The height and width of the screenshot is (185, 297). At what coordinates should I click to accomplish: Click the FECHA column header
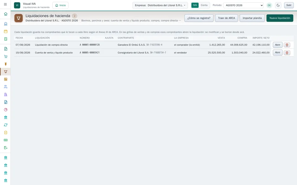(19, 38)
